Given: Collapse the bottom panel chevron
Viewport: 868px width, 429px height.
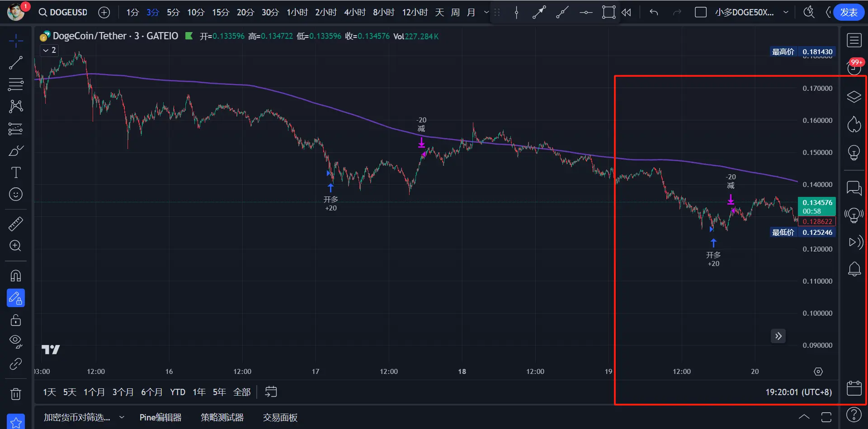Looking at the screenshot, I should coord(804,417).
